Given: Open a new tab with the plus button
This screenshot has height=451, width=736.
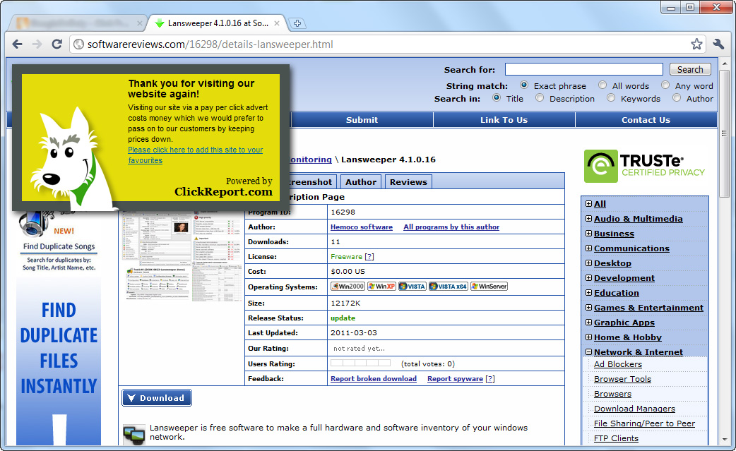Looking at the screenshot, I should coord(297,23).
